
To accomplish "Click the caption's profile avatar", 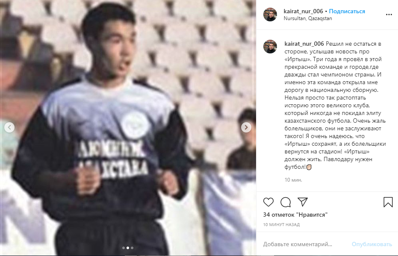I will point(270,47).
